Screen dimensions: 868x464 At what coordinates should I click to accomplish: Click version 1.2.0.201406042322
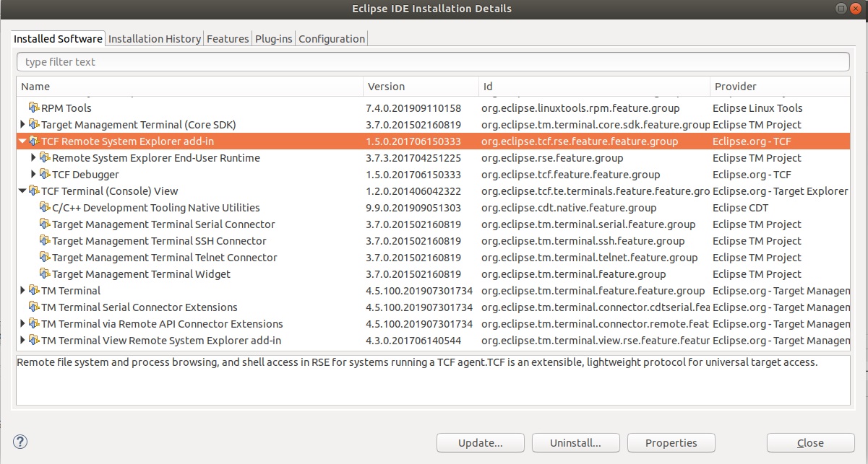coord(413,191)
